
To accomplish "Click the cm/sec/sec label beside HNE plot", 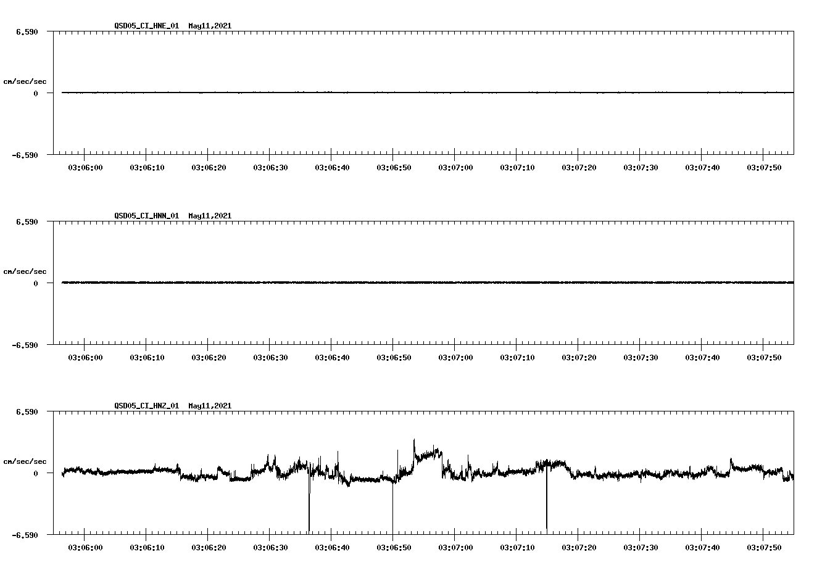I will coord(26,80).
